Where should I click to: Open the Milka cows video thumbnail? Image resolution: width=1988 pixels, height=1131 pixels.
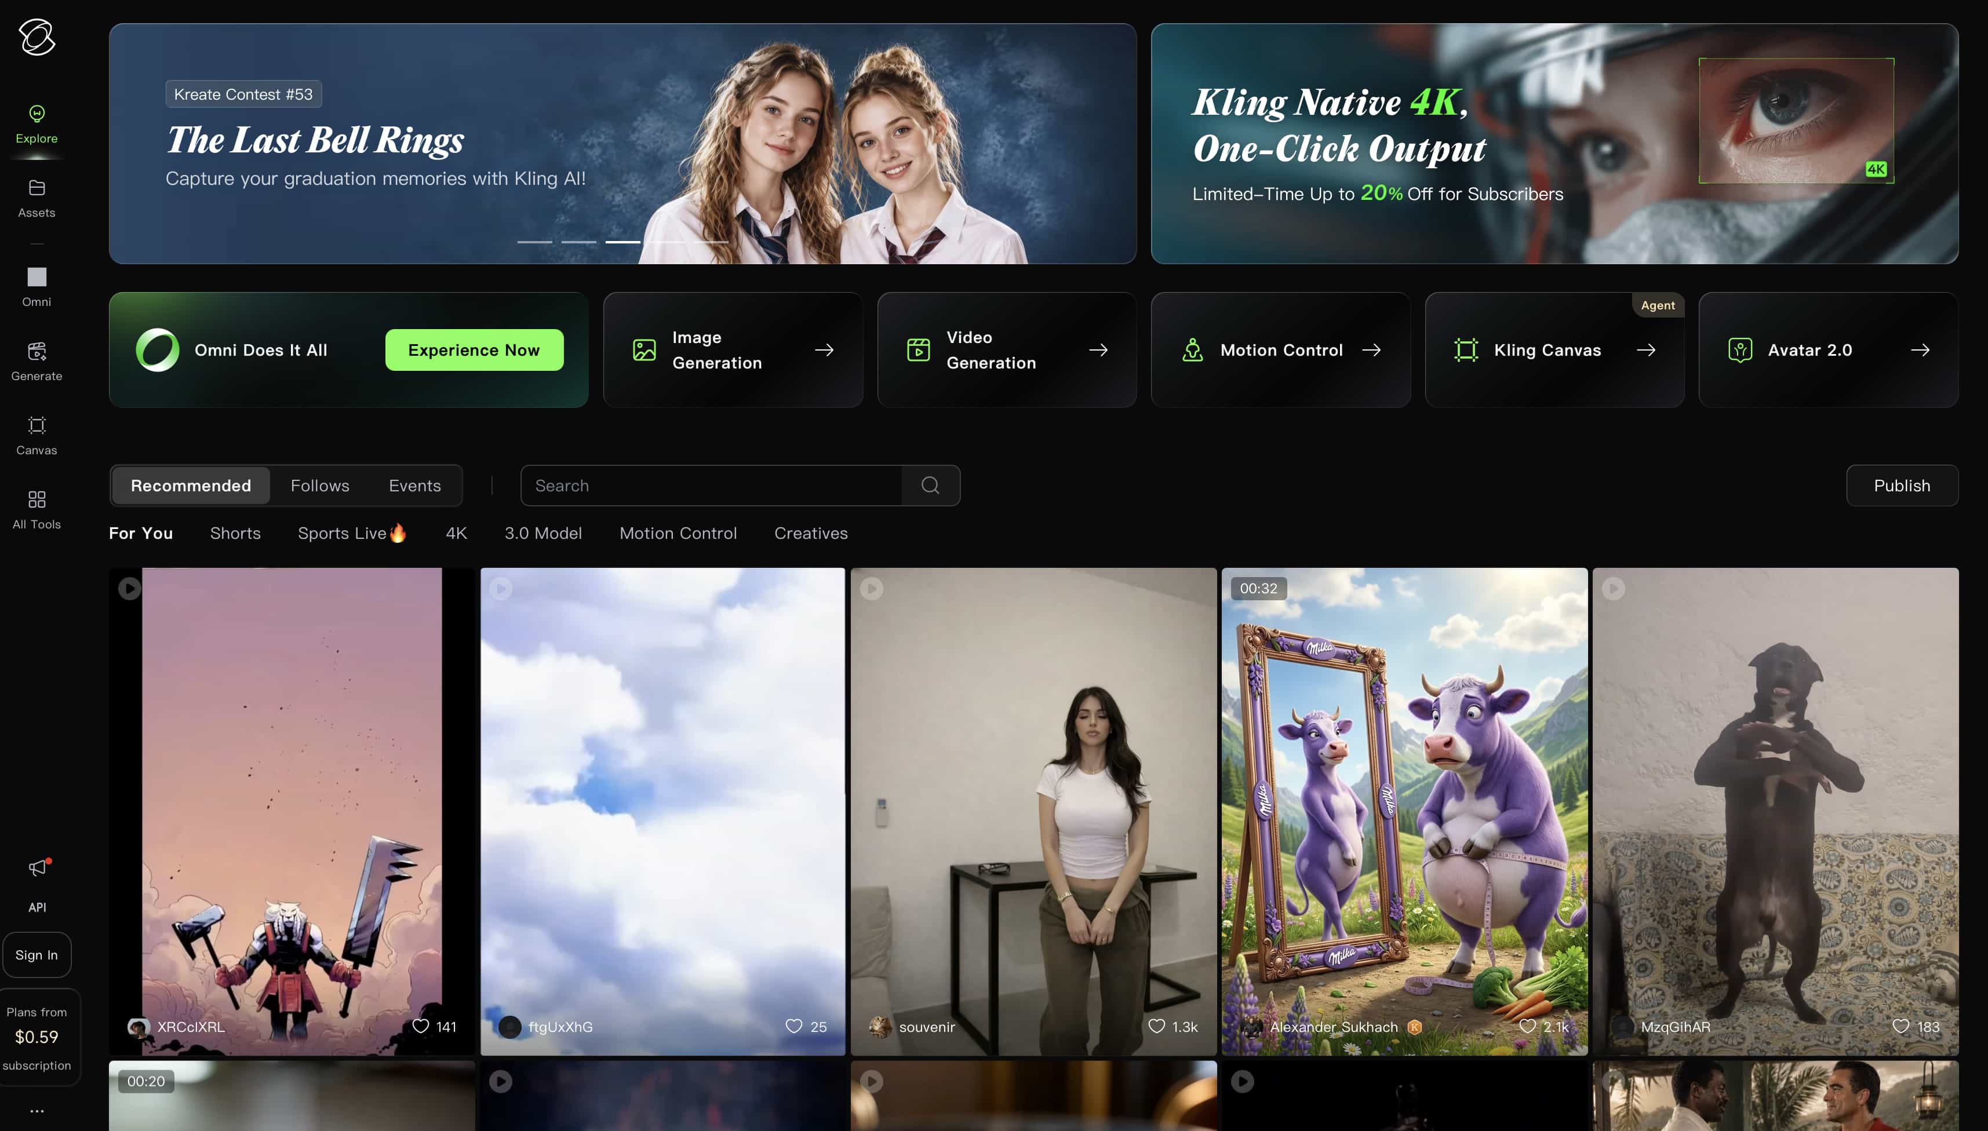[1404, 811]
